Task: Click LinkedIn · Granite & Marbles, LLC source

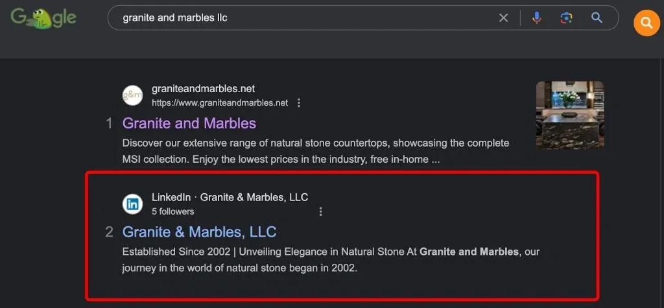Action: tap(230, 197)
